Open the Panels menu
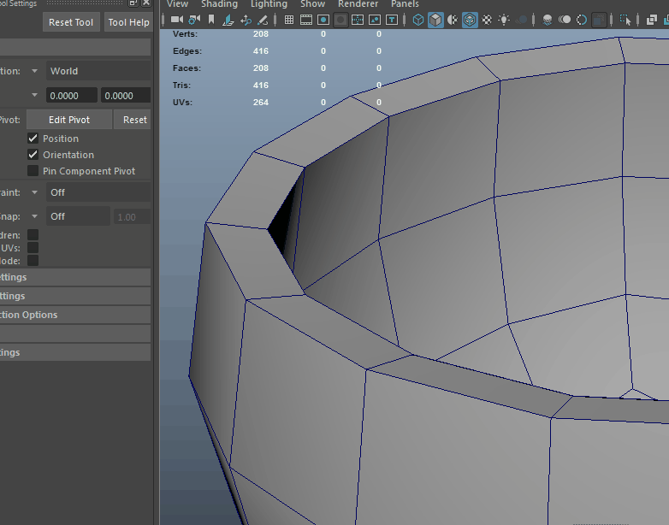 405,3
